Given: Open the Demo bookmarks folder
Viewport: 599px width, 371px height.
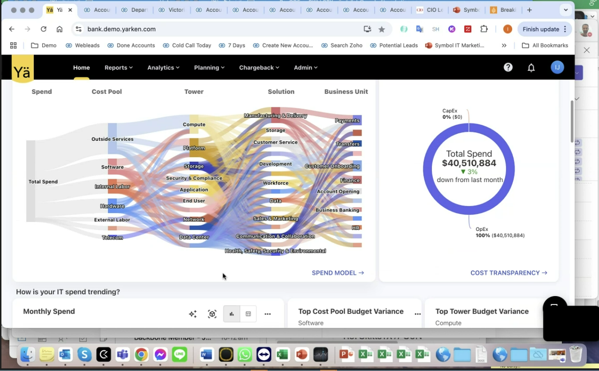Looking at the screenshot, I should (x=44, y=45).
